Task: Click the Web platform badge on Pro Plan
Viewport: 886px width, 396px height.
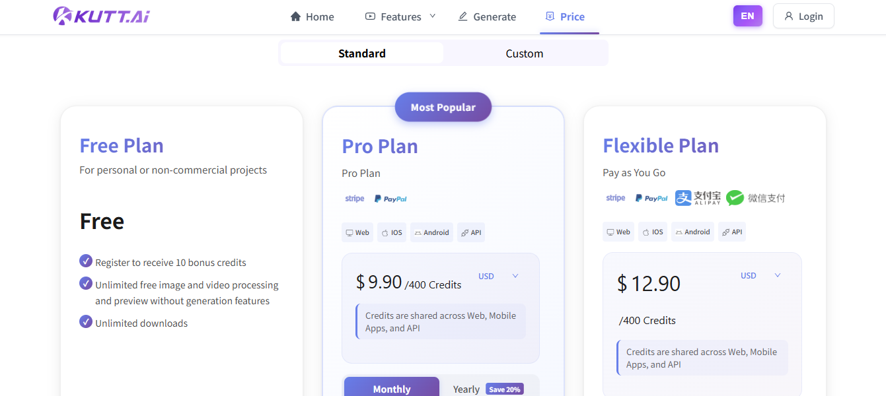Action: pyautogui.click(x=357, y=232)
